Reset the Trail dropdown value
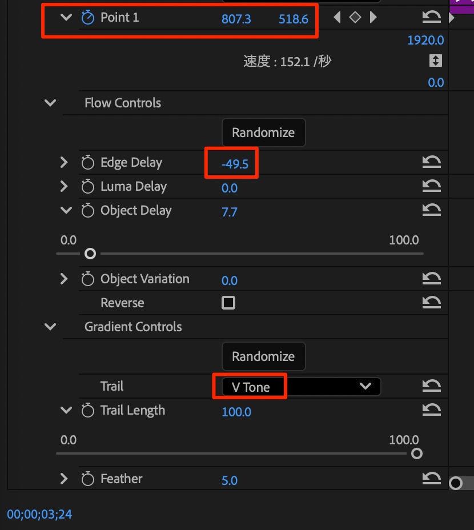474x530 pixels. pyautogui.click(x=432, y=387)
